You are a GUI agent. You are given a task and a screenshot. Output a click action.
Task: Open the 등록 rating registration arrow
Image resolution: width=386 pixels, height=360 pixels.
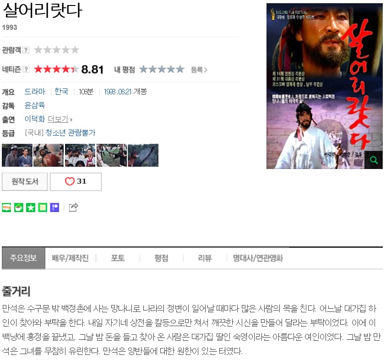click(199, 70)
